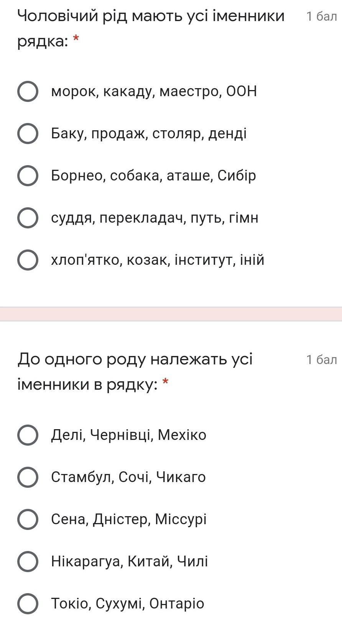Select radio circle beside 'Борнео, собака, аташе, Сибір'

(x=28, y=176)
